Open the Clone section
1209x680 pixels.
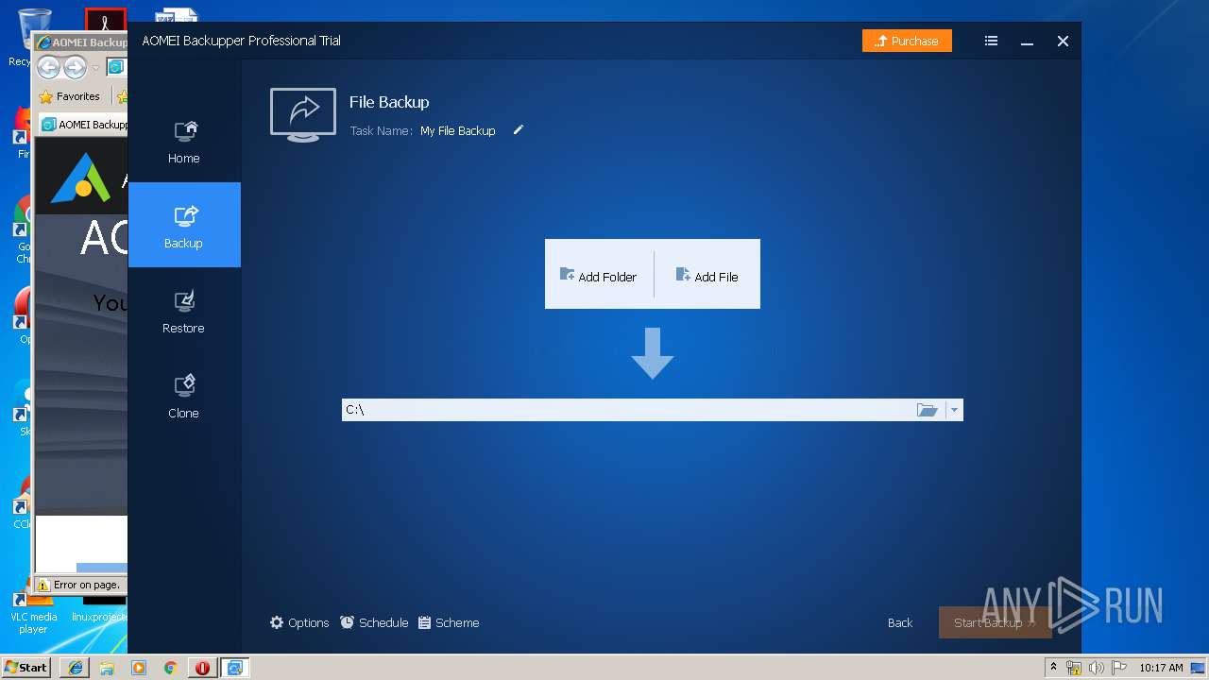pyautogui.click(x=184, y=396)
